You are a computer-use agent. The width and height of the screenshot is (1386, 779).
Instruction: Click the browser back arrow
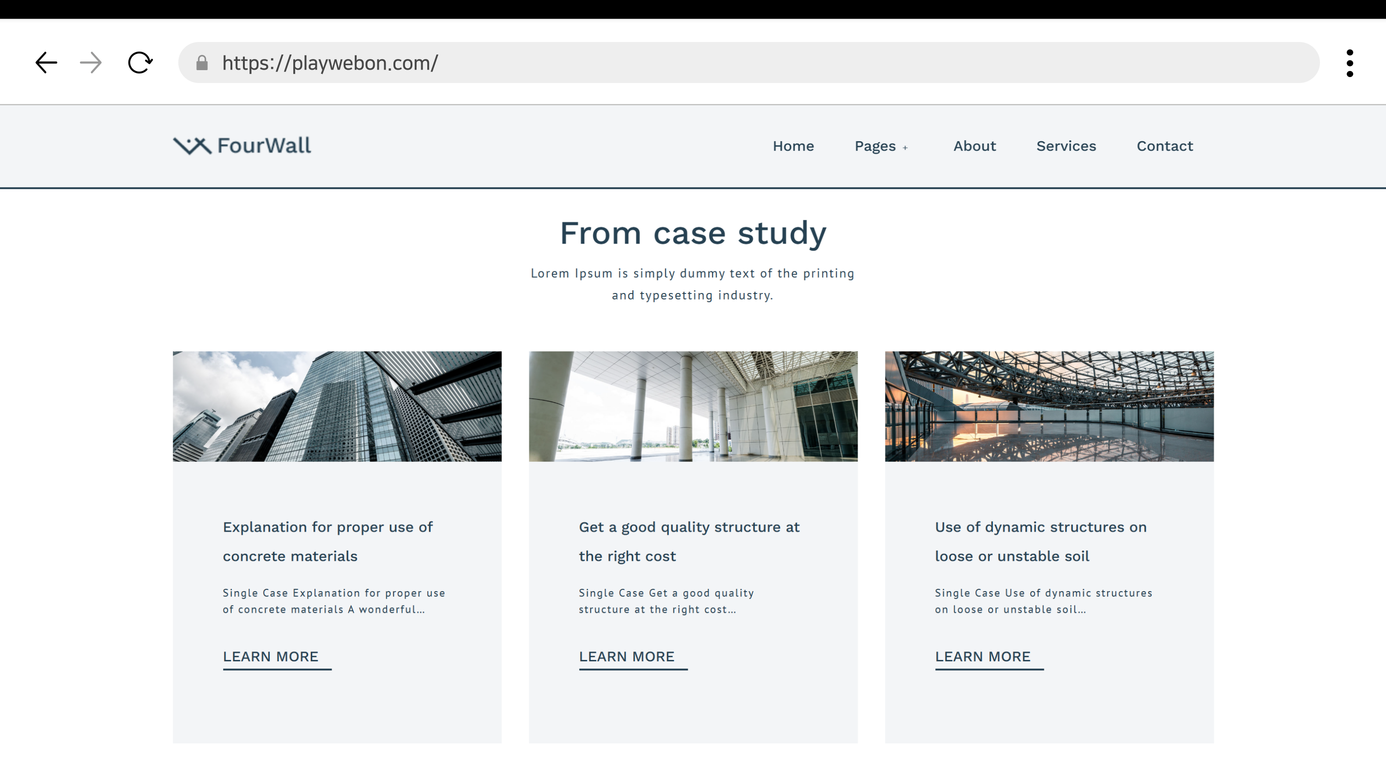click(x=46, y=63)
